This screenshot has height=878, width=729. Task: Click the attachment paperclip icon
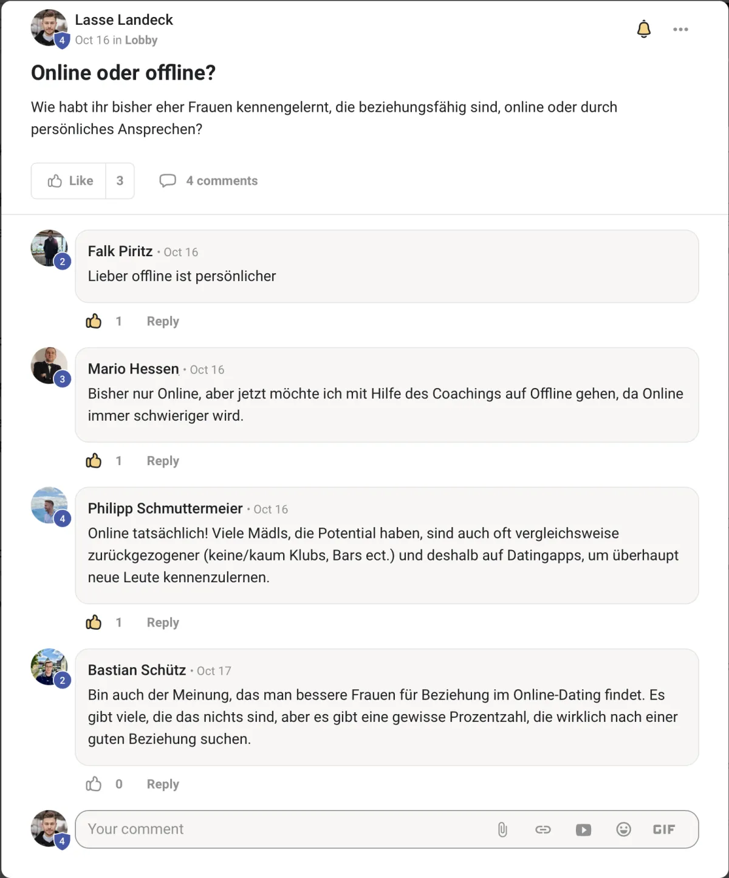tap(502, 829)
